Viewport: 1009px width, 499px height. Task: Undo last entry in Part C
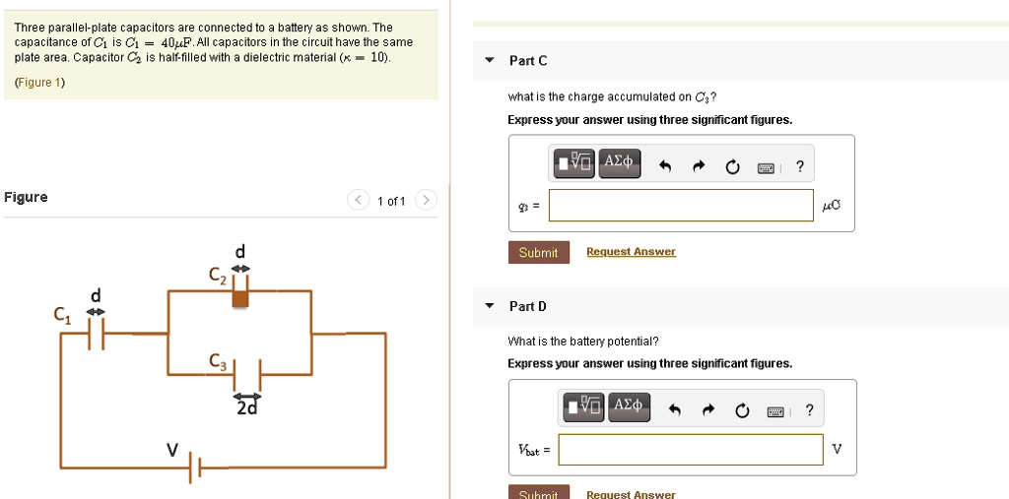pos(665,167)
